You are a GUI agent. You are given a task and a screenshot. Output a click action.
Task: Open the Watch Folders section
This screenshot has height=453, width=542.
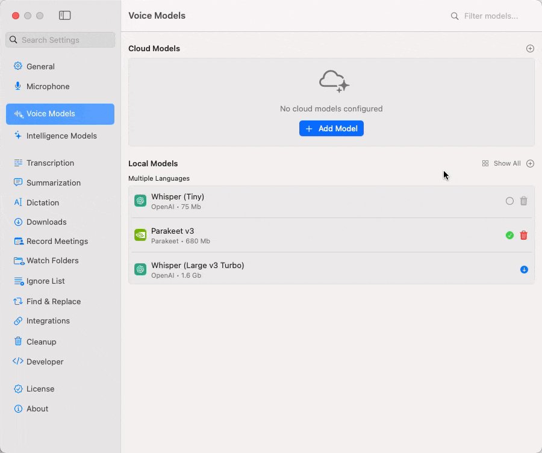click(x=52, y=261)
